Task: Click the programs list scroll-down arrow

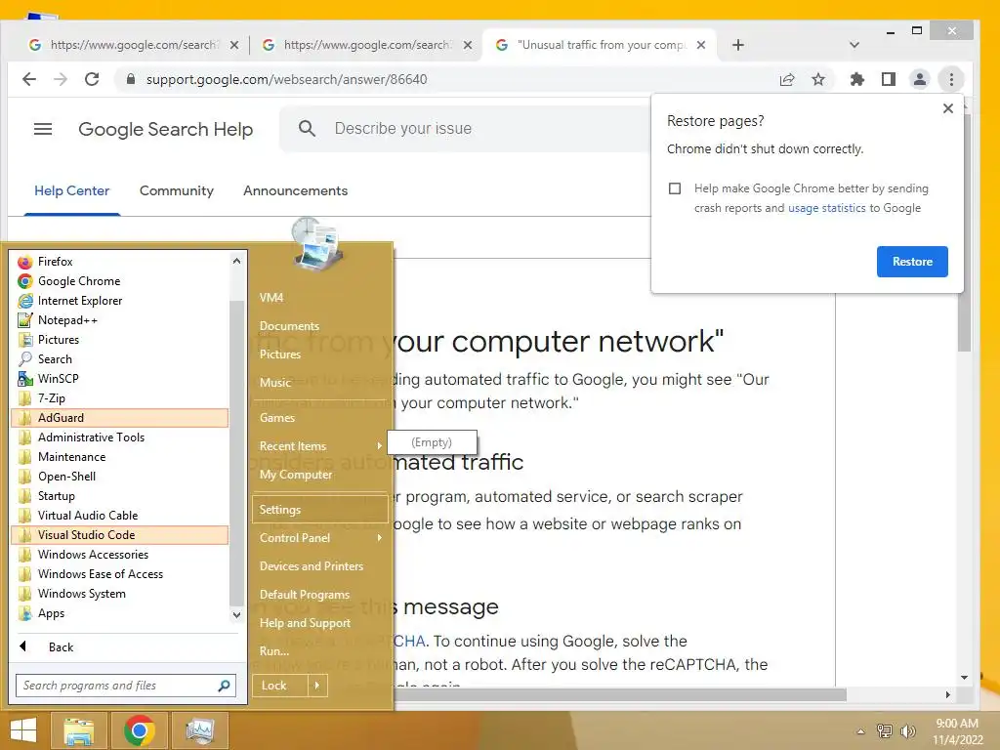Action: (x=236, y=615)
